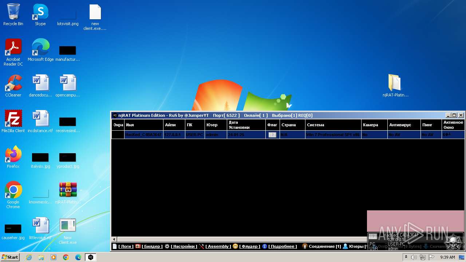Select the littlevoice.rtf document icon

tap(40, 229)
